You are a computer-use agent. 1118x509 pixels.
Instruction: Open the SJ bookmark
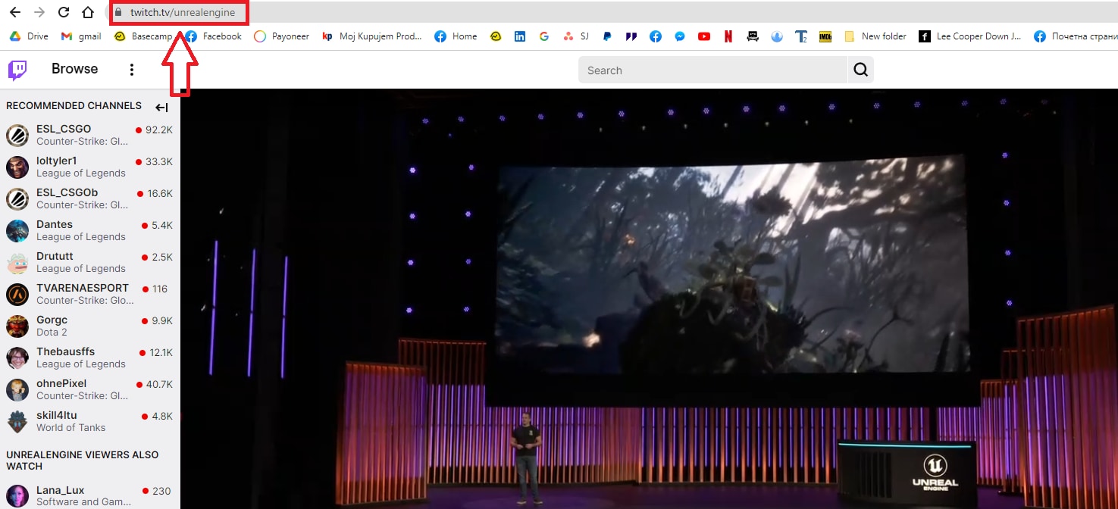point(576,36)
